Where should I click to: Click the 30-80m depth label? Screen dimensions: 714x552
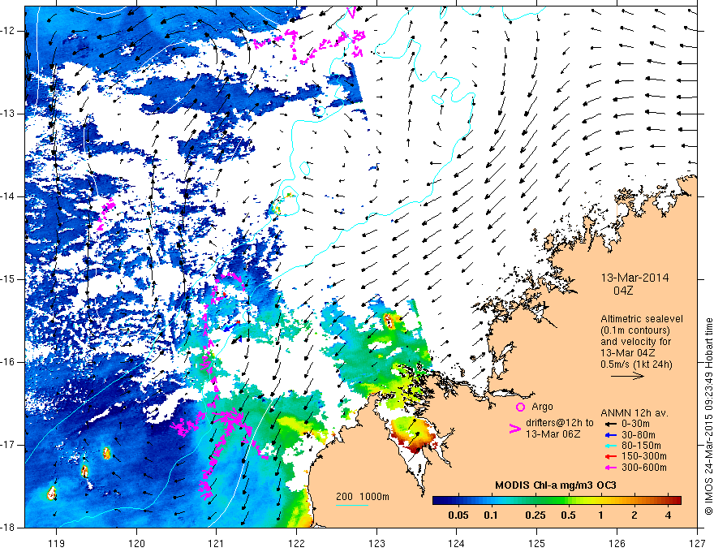pos(639,435)
